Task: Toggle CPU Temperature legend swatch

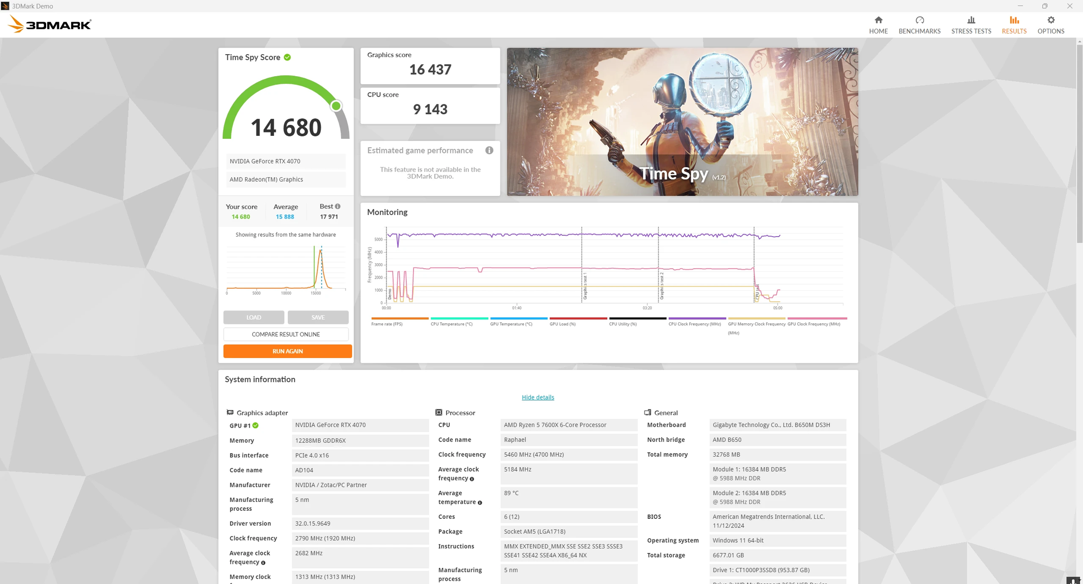Action: tap(459, 318)
